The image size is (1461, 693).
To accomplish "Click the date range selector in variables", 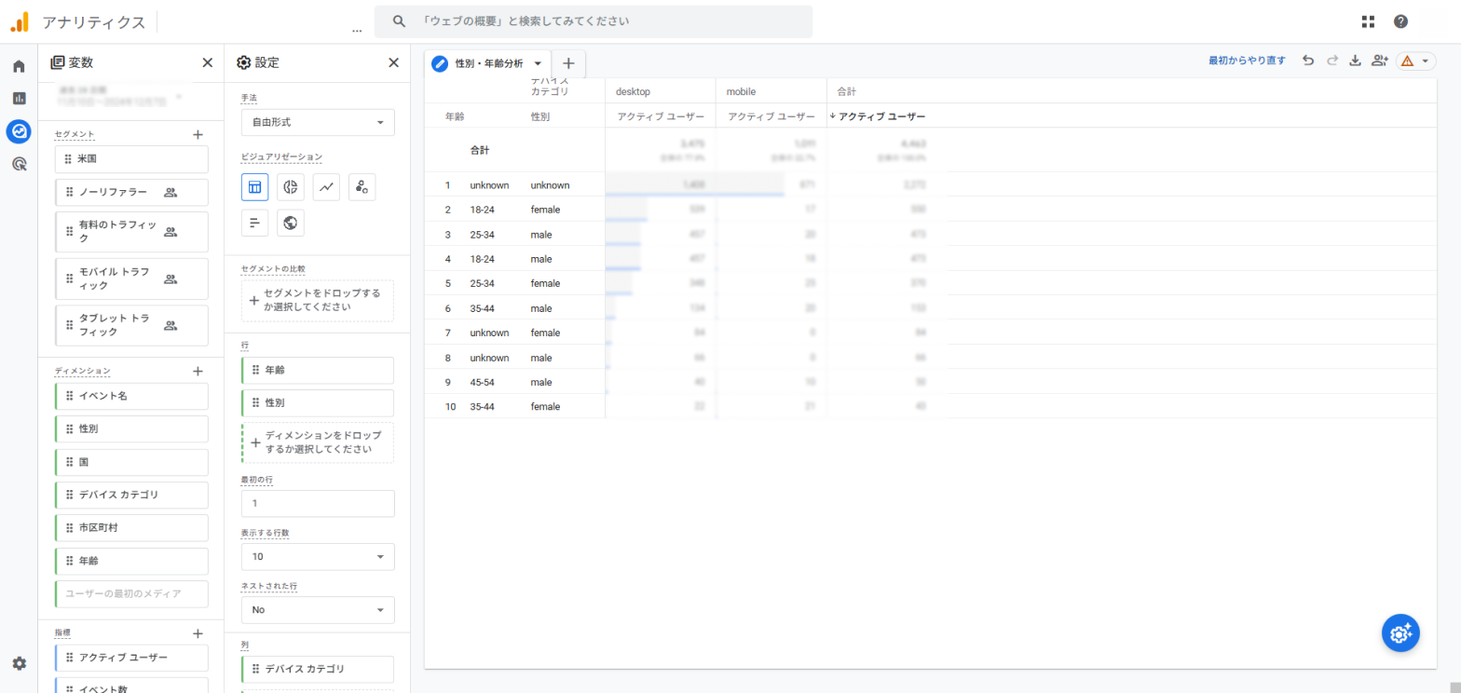I will tap(118, 96).
